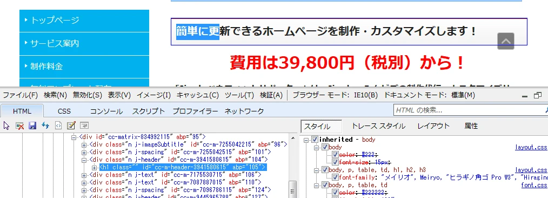
Task: Switch to the CSS tab
Action: click(64, 111)
